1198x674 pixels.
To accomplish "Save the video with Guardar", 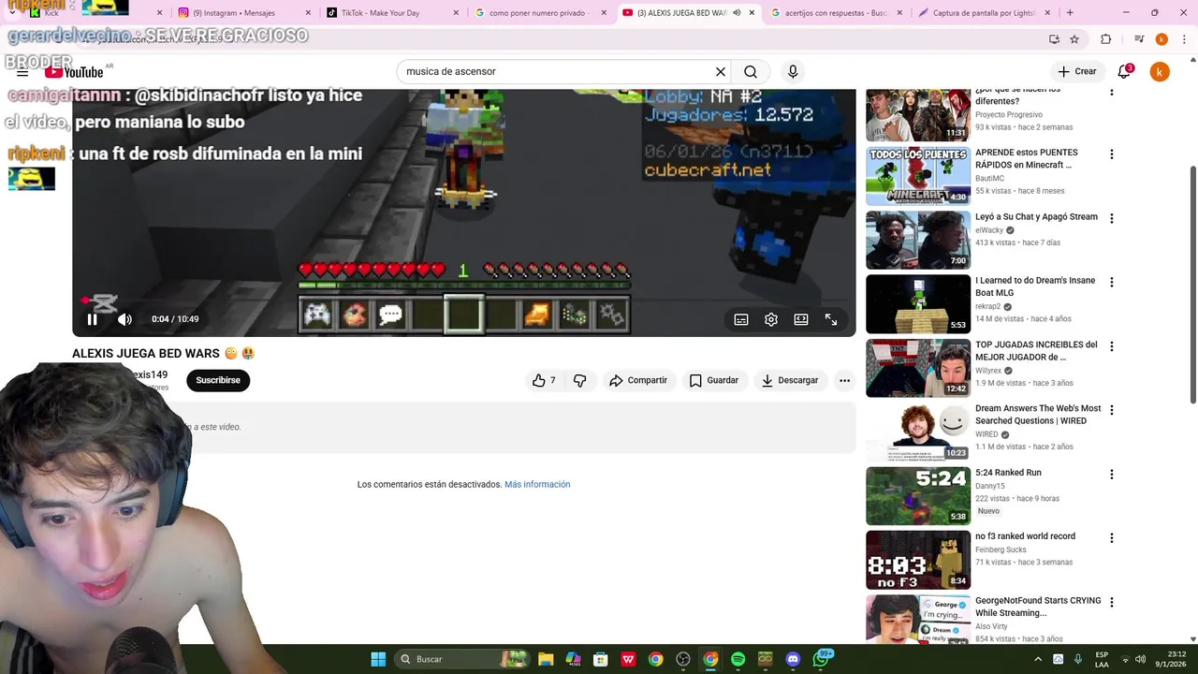I will [x=714, y=380].
